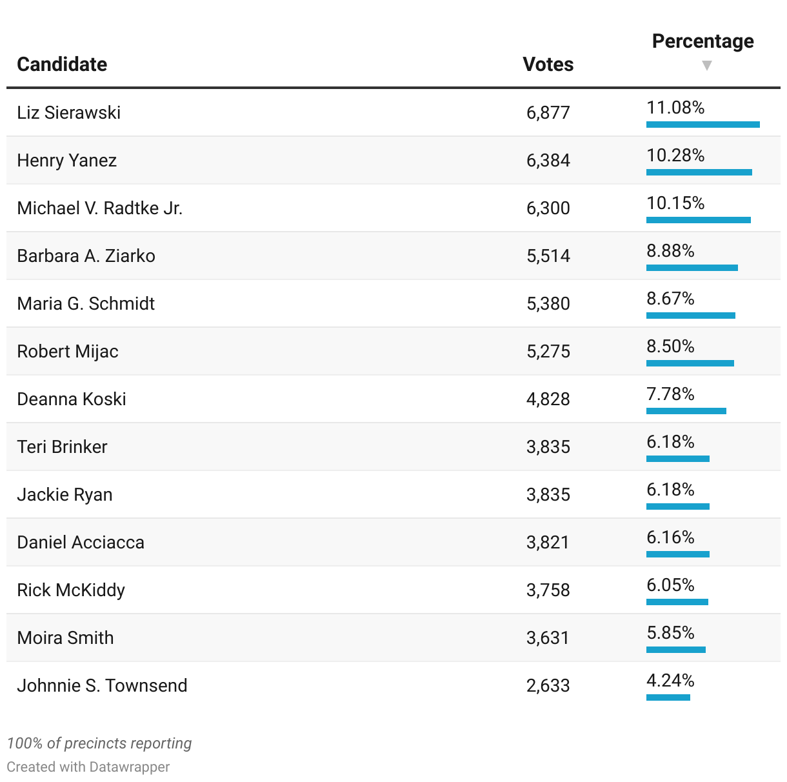Click Liz Sierawski's 11.08% percentage bar
The height and width of the screenshot is (782, 787).
click(x=702, y=125)
